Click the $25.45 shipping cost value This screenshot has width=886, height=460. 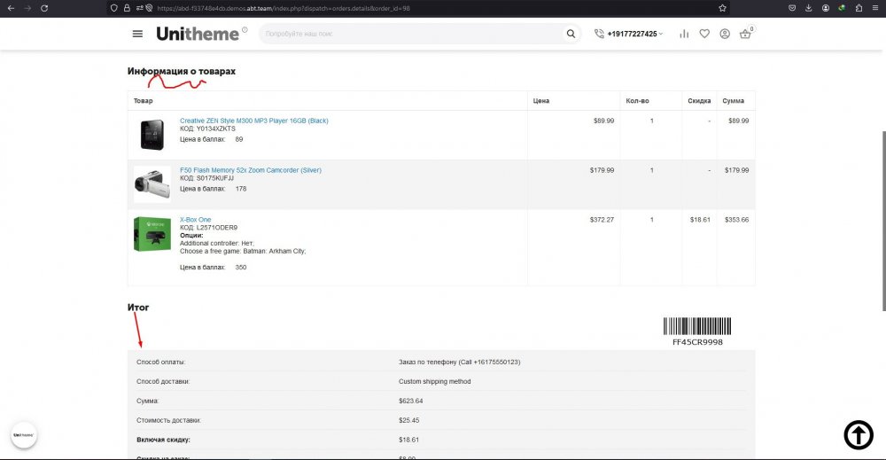pos(409,420)
